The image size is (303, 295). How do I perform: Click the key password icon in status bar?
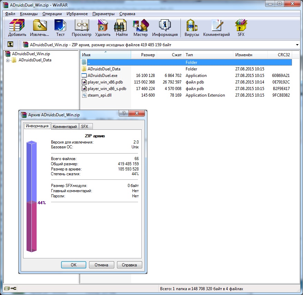point(13,288)
